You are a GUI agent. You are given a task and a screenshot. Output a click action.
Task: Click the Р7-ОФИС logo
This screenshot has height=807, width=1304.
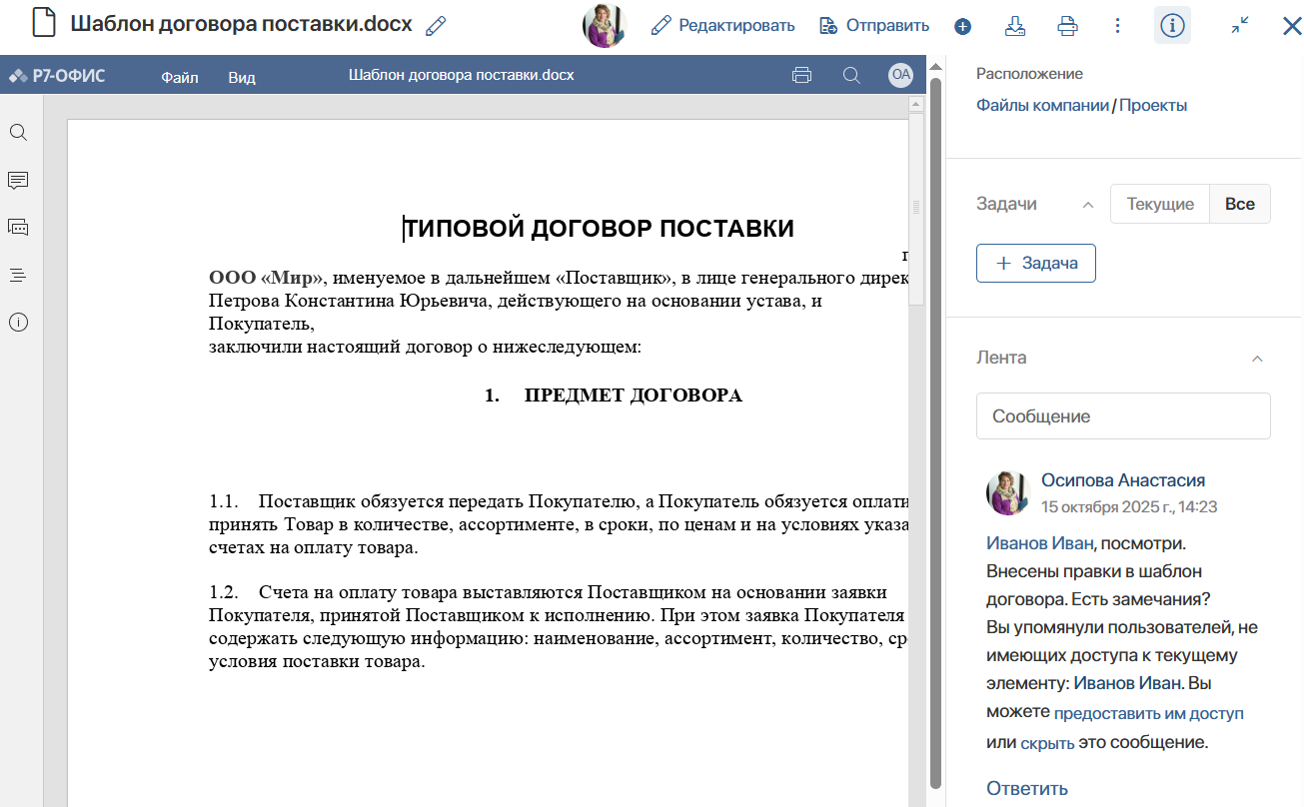[x=57, y=76]
